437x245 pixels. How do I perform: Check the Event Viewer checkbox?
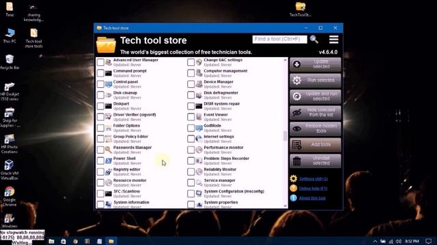tap(191, 117)
